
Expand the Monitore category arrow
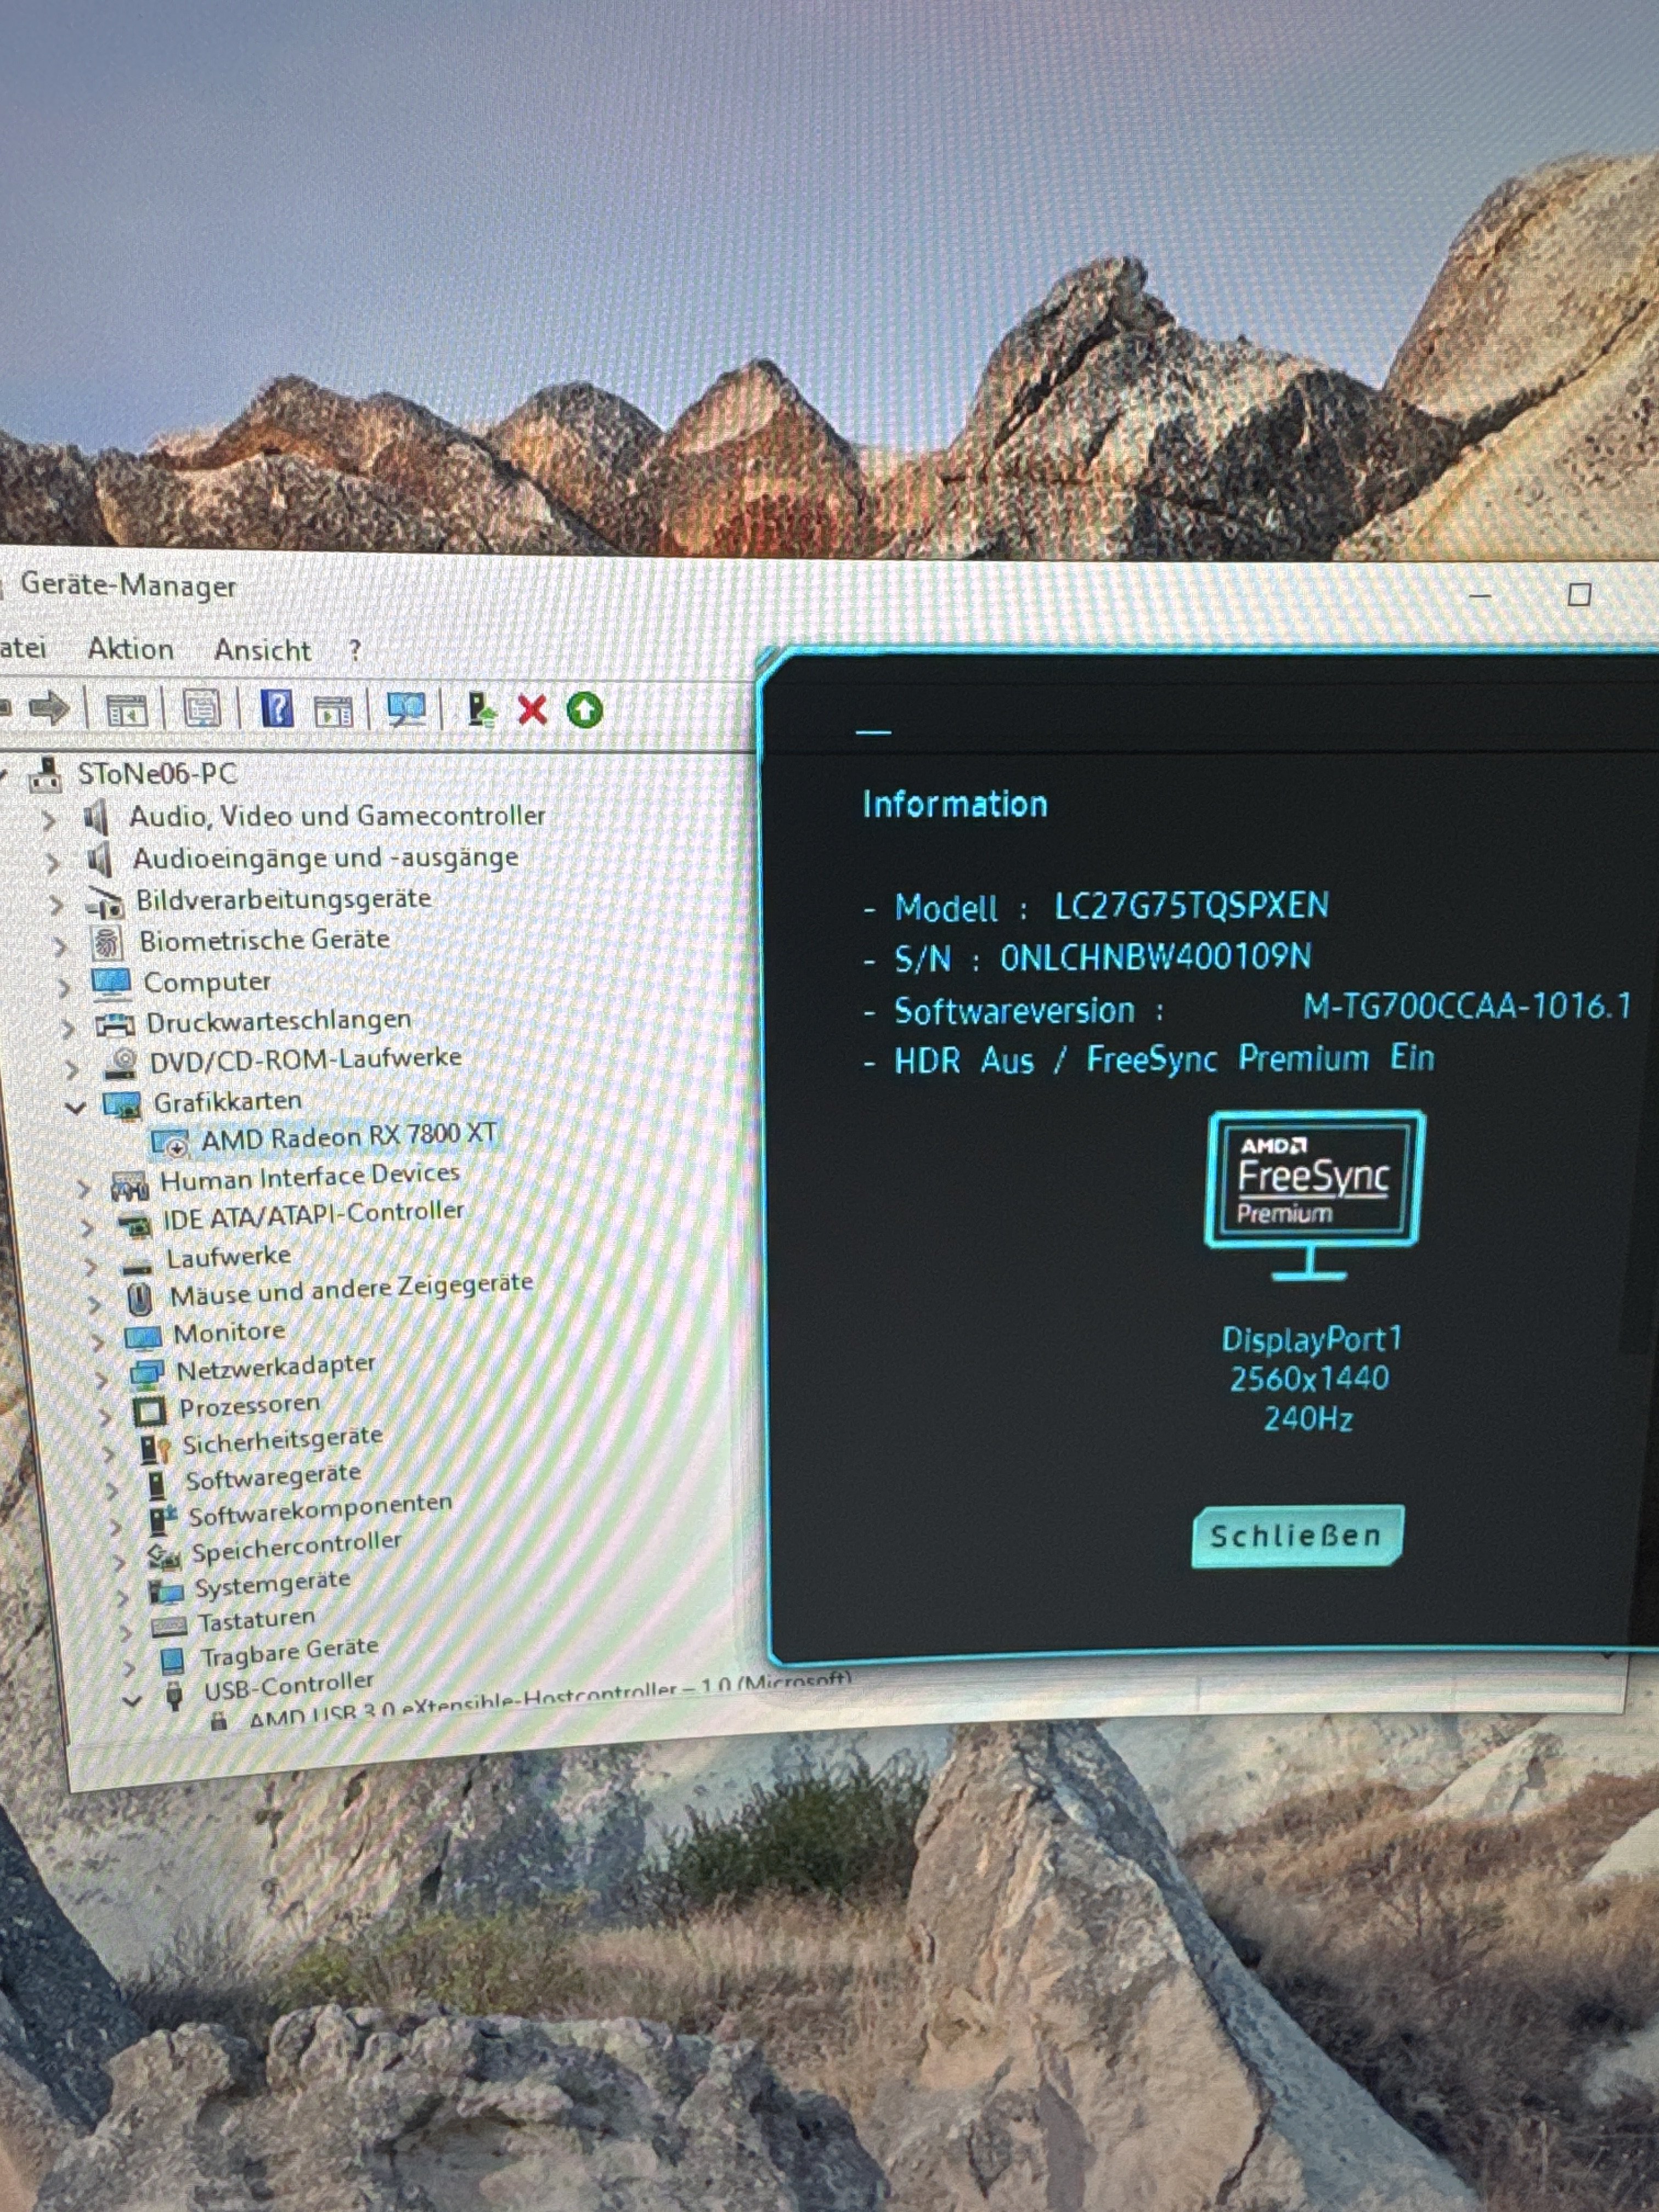point(97,1341)
